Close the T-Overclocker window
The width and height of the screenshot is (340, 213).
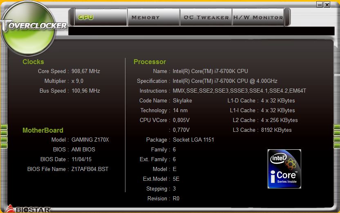pos(327,4)
